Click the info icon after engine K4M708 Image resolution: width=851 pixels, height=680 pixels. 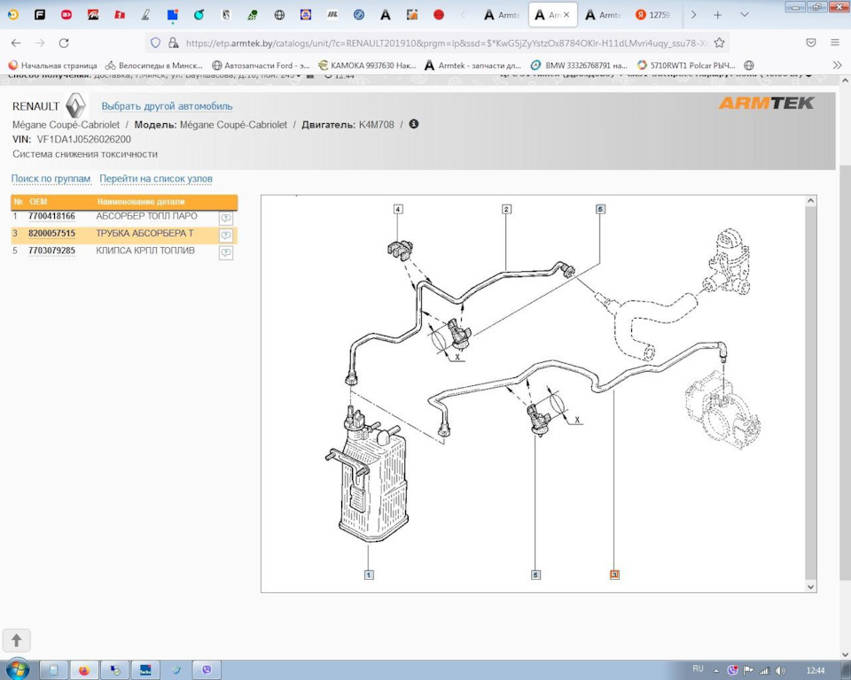[414, 125]
